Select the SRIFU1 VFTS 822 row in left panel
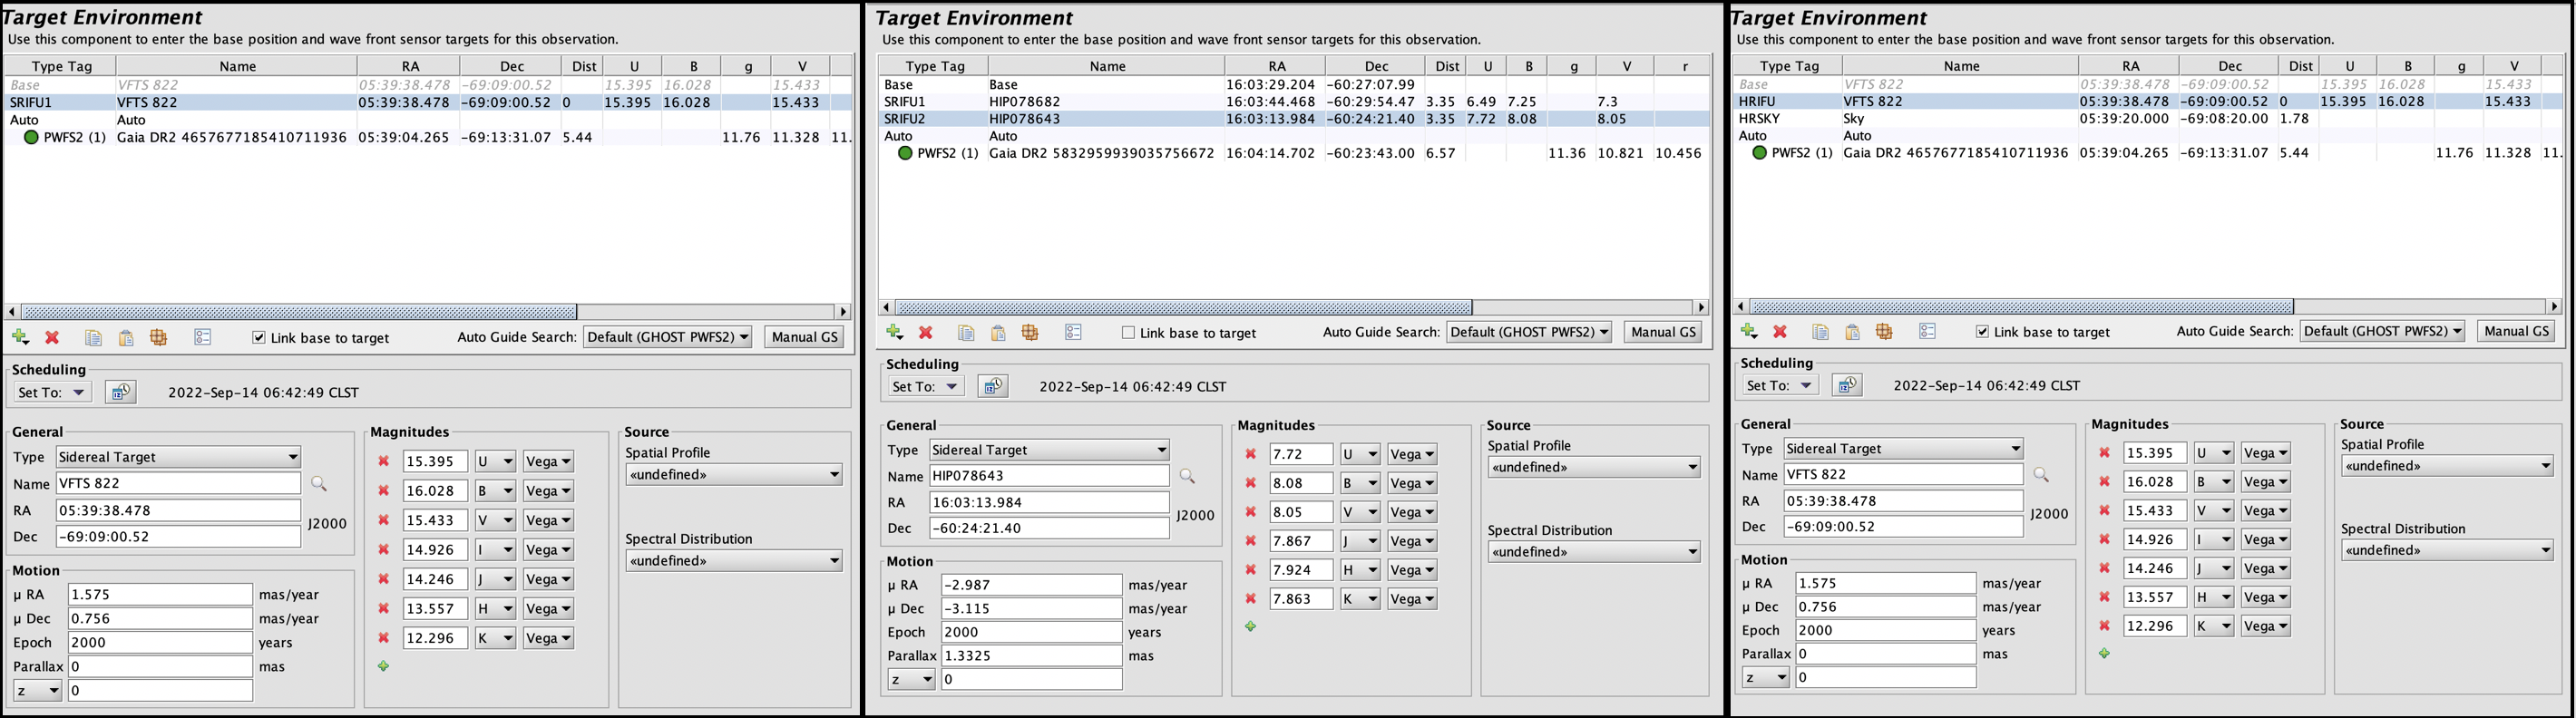This screenshot has width=2576, height=718. pyautogui.click(x=428, y=102)
